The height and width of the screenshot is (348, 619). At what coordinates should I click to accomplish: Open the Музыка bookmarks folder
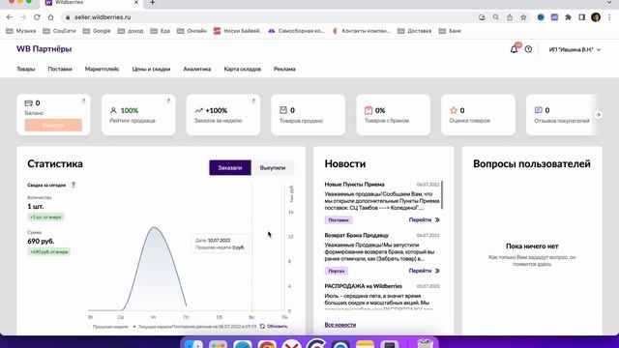click(21, 31)
